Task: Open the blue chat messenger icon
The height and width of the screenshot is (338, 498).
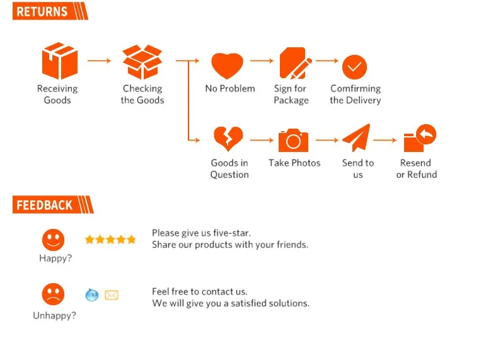Action: (x=92, y=294)
